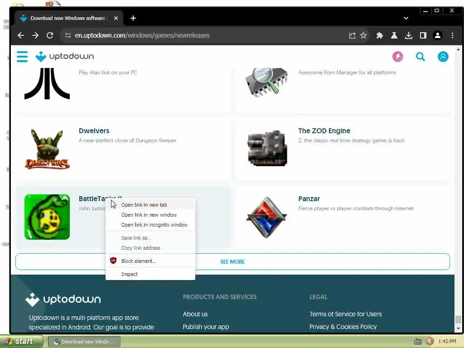Click the SEE MORE button

pyautogui.click(x=232, y=261)
